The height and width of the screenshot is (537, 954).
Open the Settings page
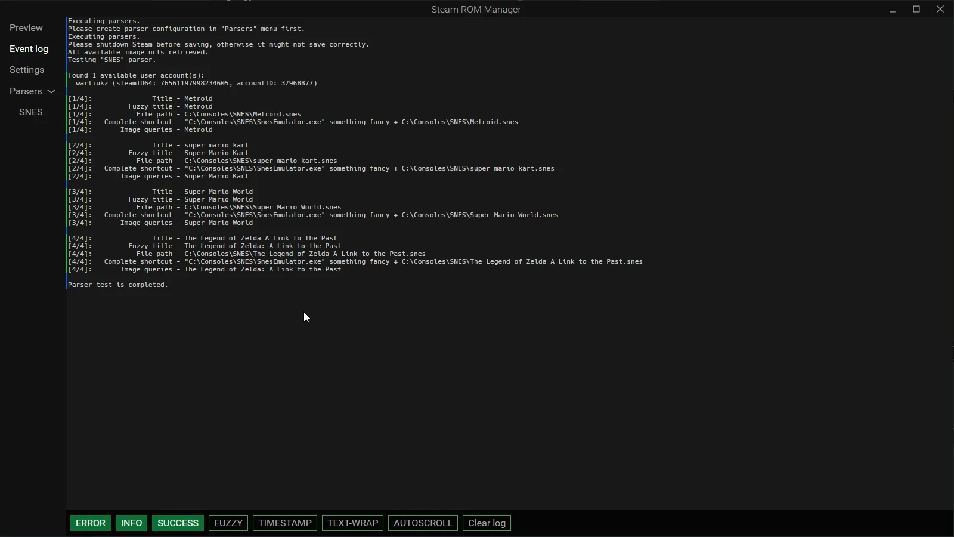pyautogui.click(x=27, y=70)
